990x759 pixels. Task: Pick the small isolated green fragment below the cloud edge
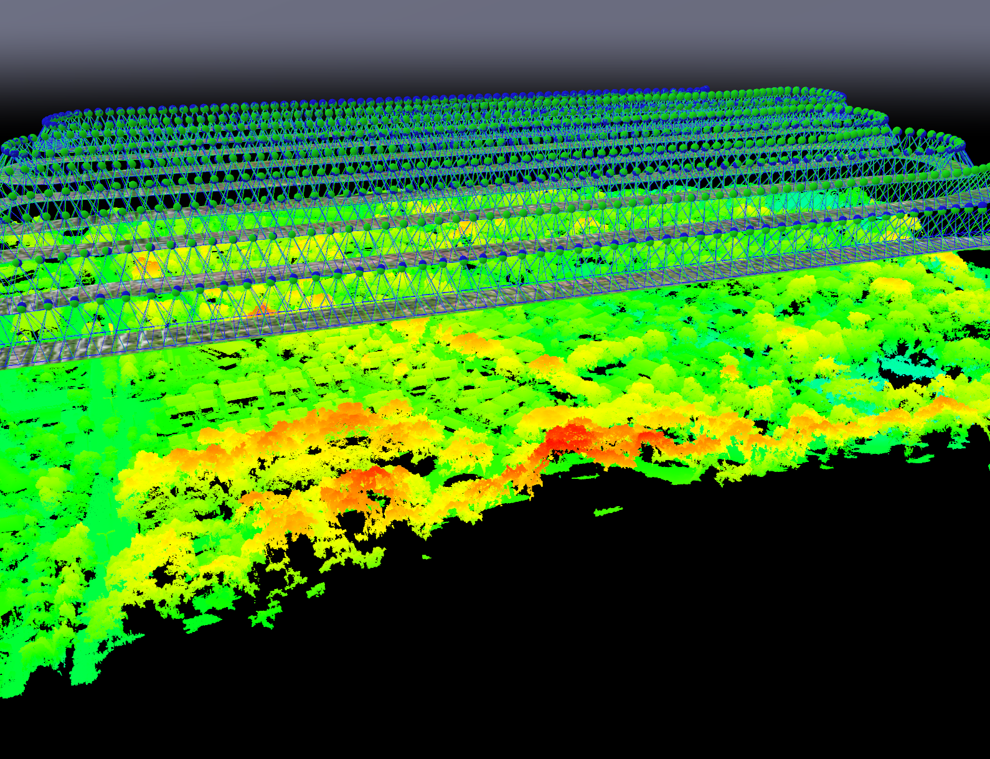click(x=608, y=512)
